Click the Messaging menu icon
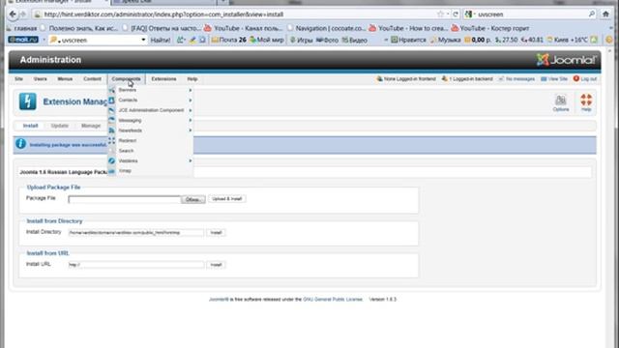Image resolution: width=619 pixels, height=348 pixels. pyautogui.click(x=112, y=120)
